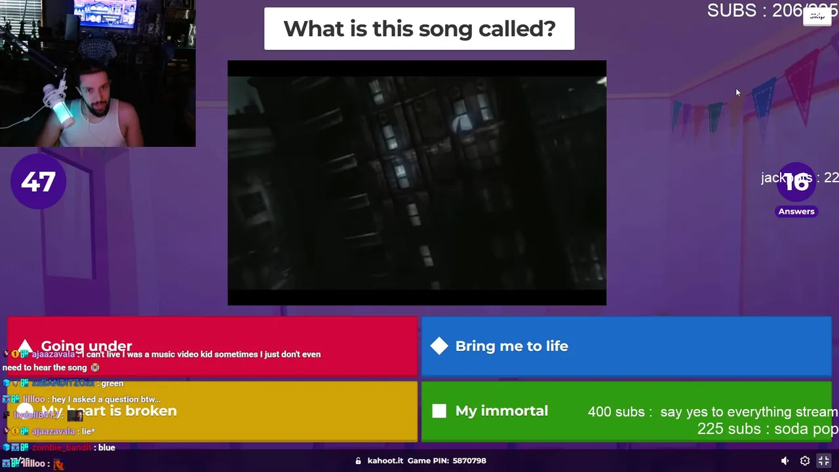Click the triangle icon on red answer
839x472 pixels.
click(x=25, y=345)
